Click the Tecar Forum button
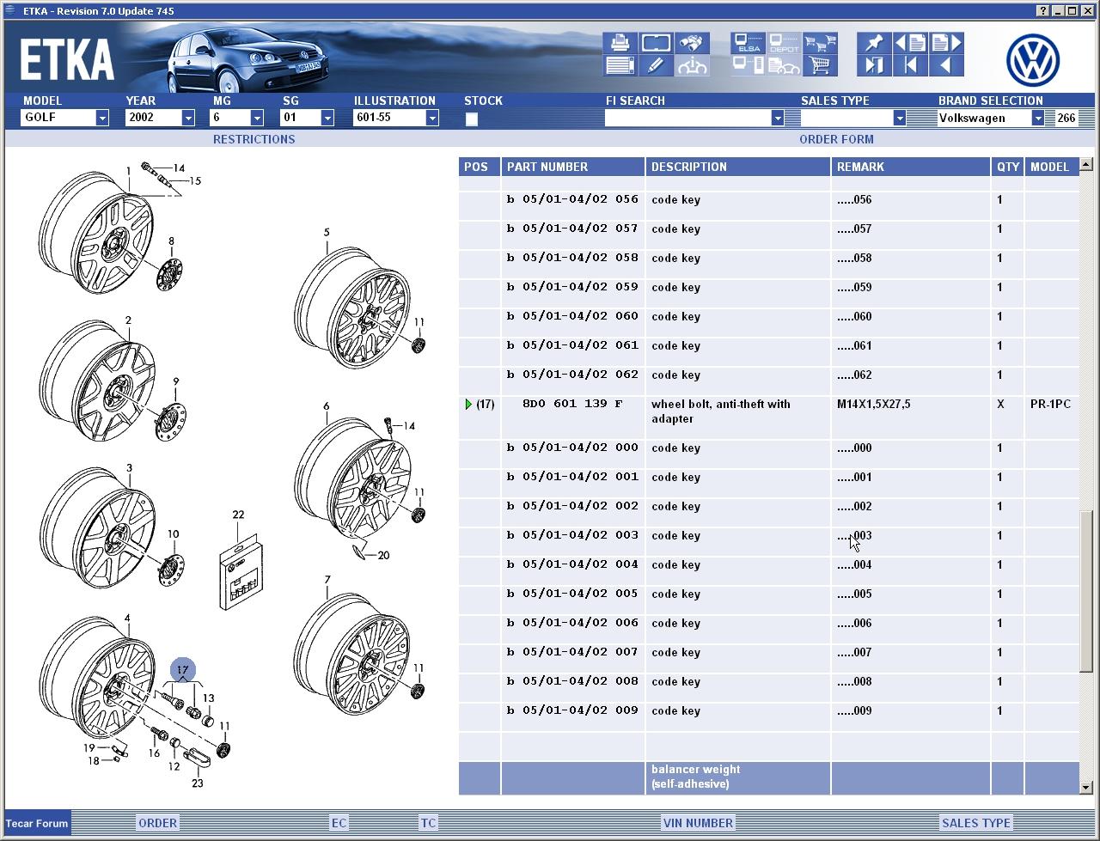The height and width of the screenshot is (841, 1100). [x=37, y=823]
